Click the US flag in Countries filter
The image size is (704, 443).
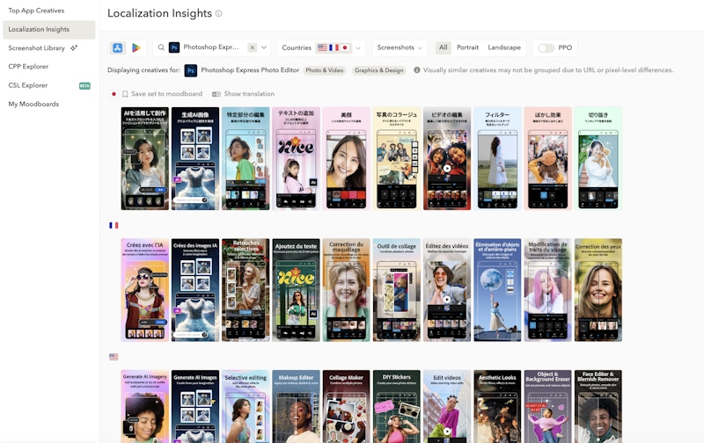(322, 47)
